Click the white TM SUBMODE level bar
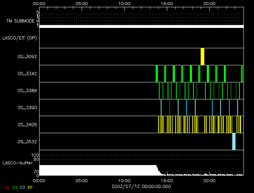The height and width of the screenshot is (193, 254). tap(141, 26)
